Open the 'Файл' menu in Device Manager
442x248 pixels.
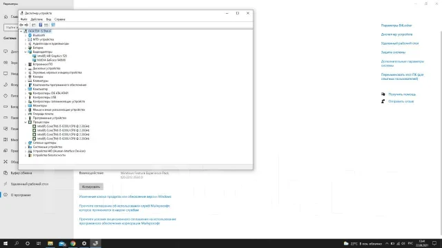[23, 19]
